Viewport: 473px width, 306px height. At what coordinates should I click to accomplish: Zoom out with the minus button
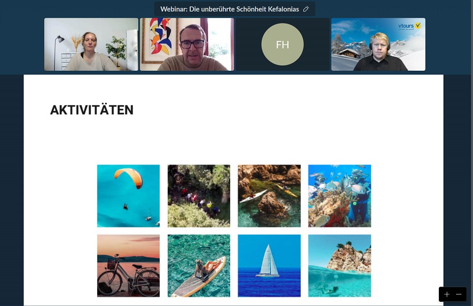459,294
